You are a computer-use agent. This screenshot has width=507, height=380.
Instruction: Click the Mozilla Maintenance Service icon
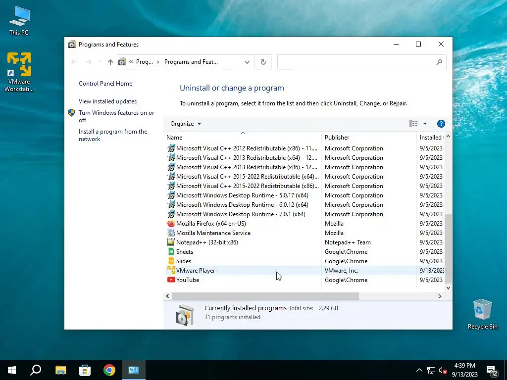[171, 233]
